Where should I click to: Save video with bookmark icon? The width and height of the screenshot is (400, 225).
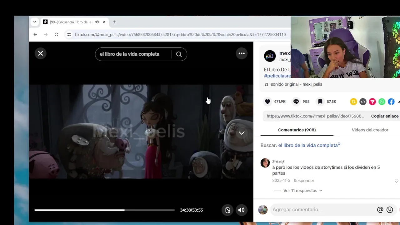(320, 102)
